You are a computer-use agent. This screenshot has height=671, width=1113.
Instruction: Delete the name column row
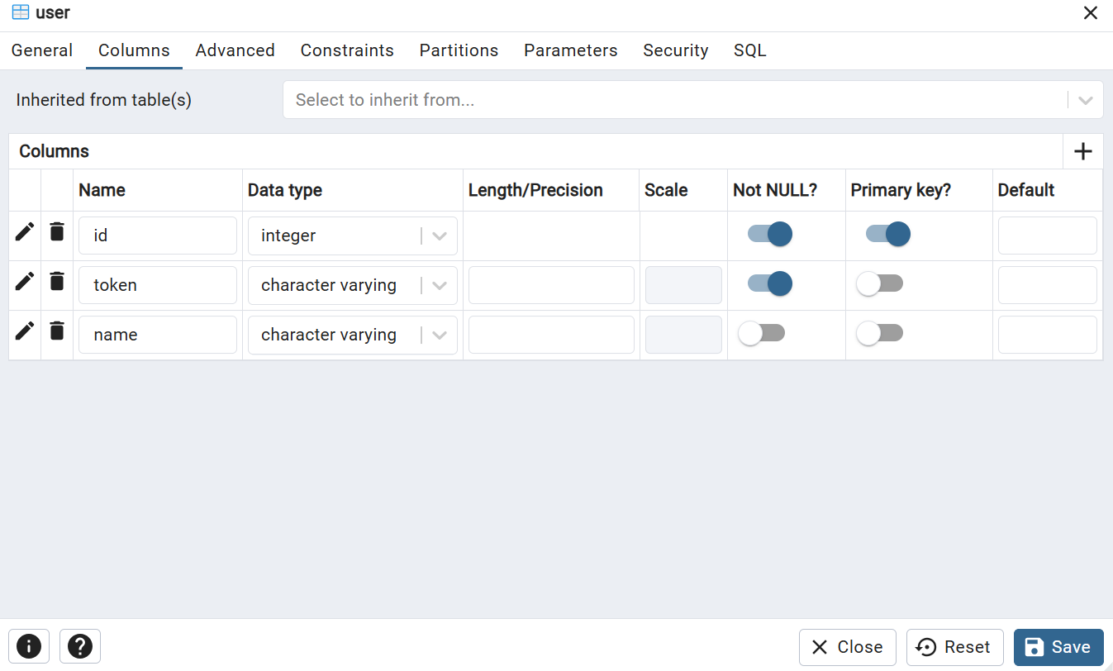[x=57, y=331]
